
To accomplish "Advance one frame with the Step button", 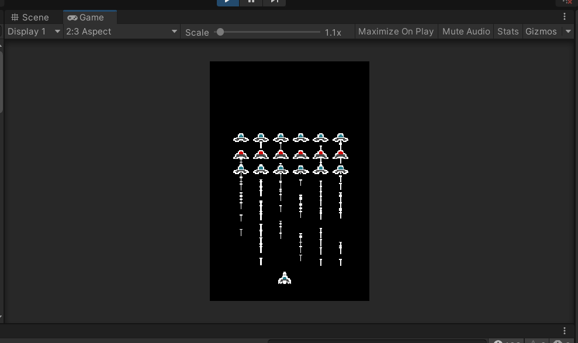I will click(x=274, y=2).
